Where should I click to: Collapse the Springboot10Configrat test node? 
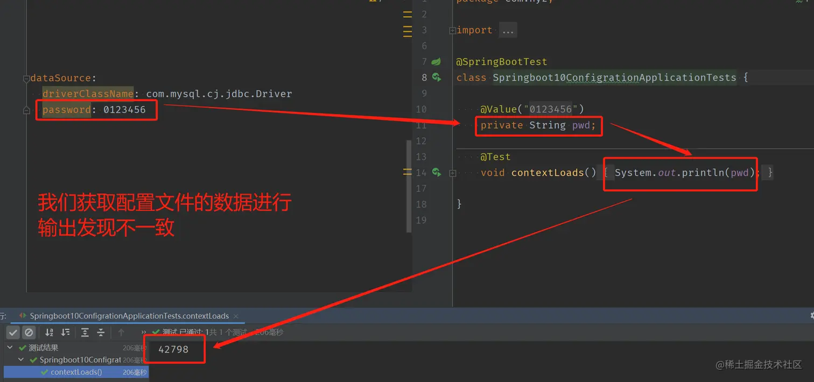click(21, 360)
